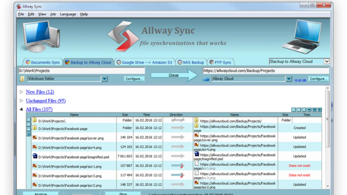Collapse the All Files (107) section triangle

[21, 109]
